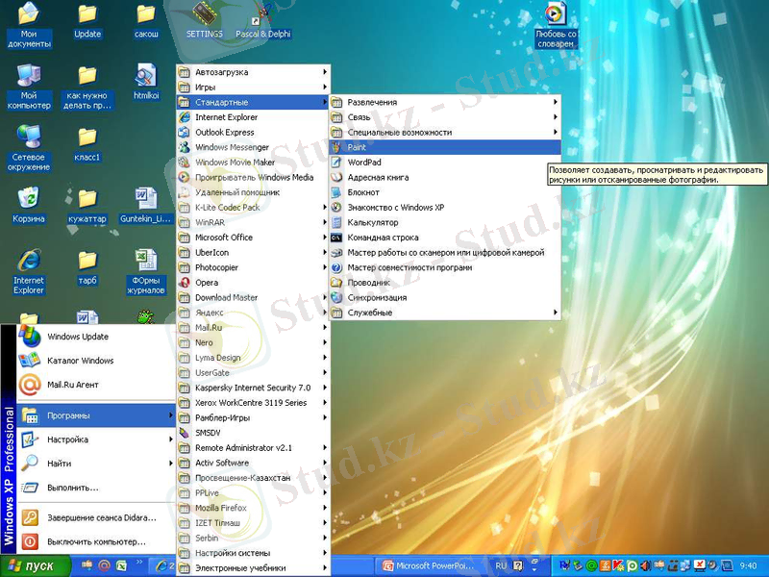This screenshot has width=769, height=577.
Task: Switch to Microsoft PowerPoint taskbar window
Action: click(430, 566)
